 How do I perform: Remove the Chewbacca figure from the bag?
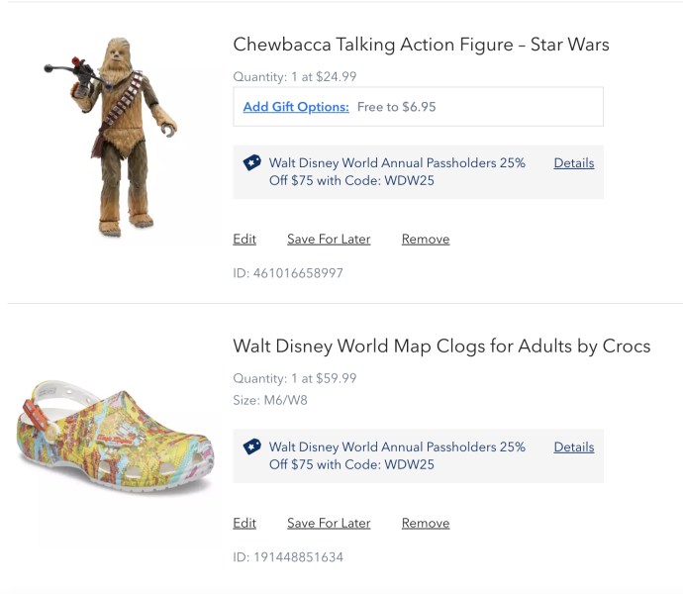click(426, 240)
